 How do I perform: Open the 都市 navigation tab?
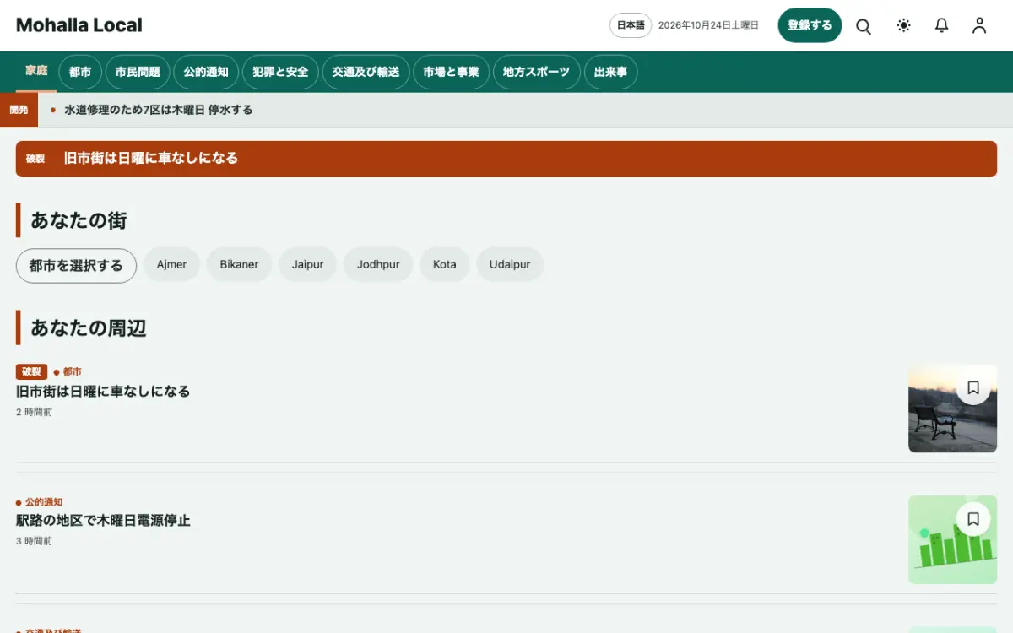click(80, 72)
